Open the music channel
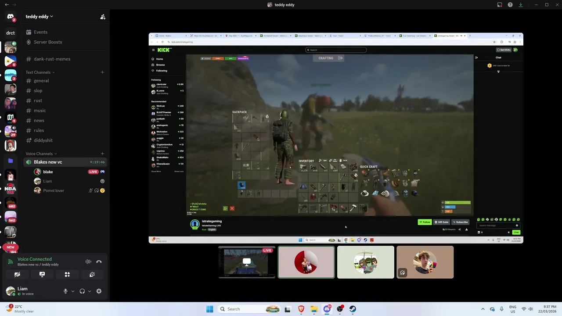The image size is (562, 316). tap(66, 111)
